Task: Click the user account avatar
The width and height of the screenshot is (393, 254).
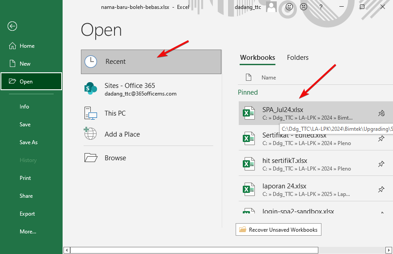Action: coord(271,7)
